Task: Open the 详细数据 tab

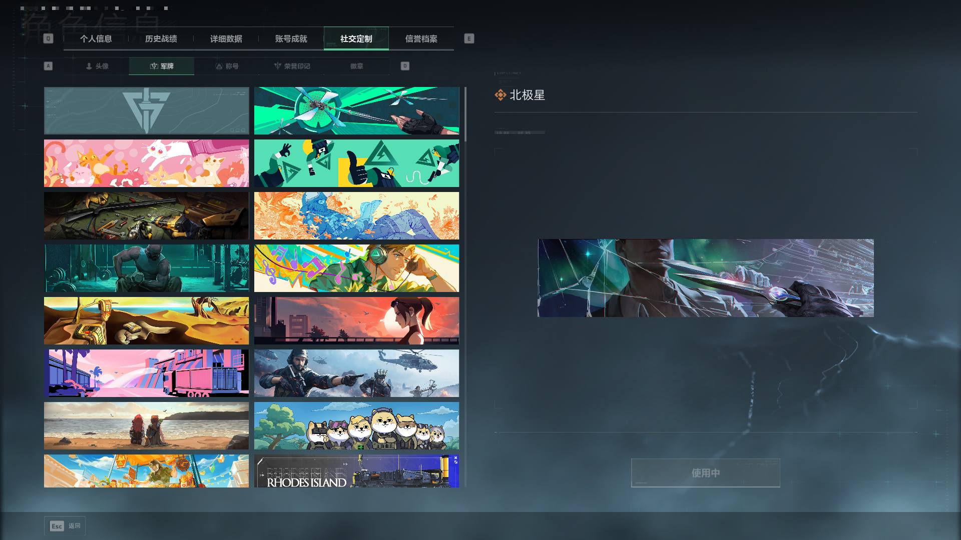Action: coord(226,38)
